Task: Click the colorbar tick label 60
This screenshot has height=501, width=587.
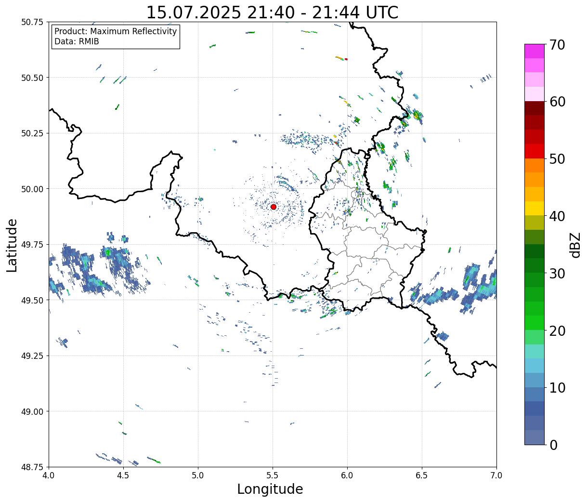Action: pos(557,102)
